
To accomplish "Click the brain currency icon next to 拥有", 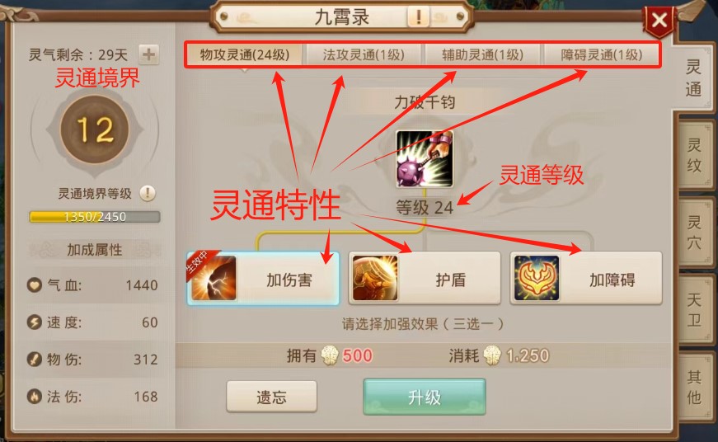I will click(330, 355).
